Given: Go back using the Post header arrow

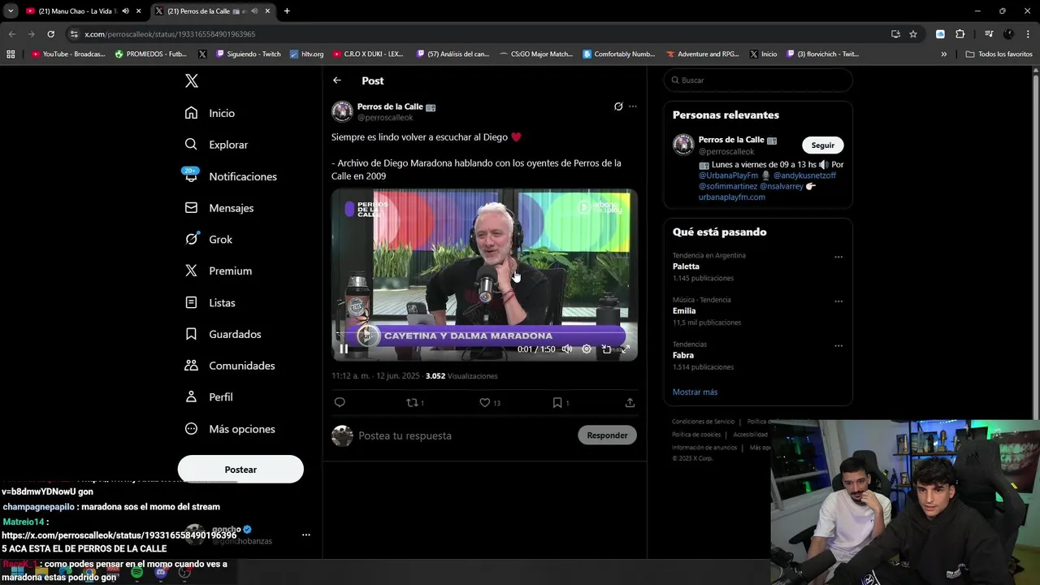Looking at the screenshot, I should point(337,80).
